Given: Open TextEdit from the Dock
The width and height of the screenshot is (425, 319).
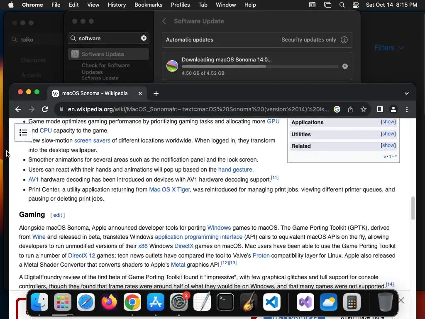Looking at the screenshot, I should point(202,302).
